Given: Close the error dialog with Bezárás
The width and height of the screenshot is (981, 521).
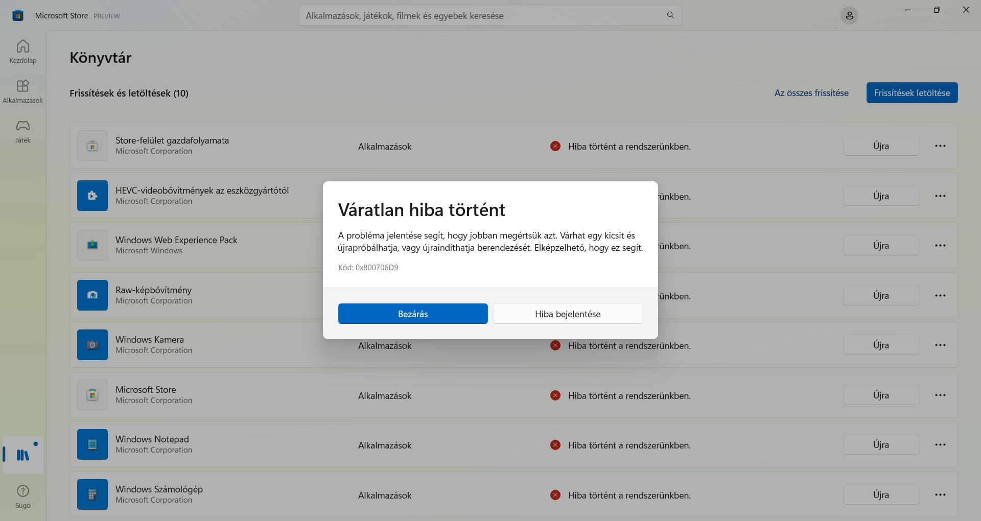Looking at the screenshot, I should coord(413,314).
